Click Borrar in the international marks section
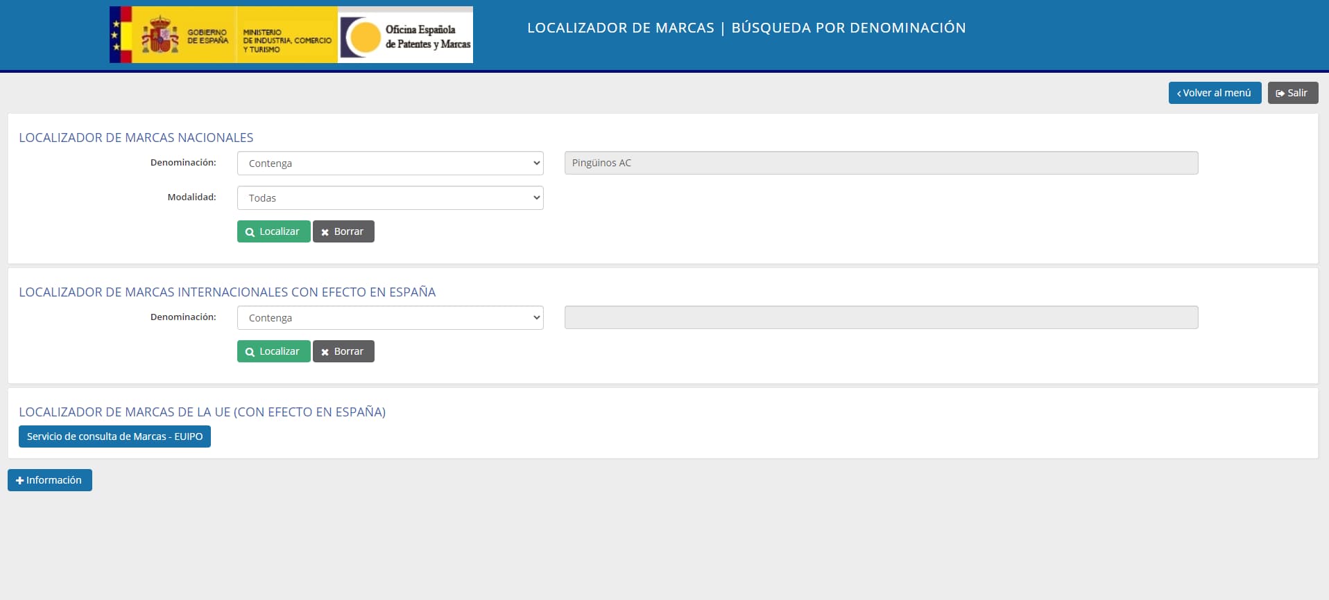 pyautogui.click(x=343, y=351)
